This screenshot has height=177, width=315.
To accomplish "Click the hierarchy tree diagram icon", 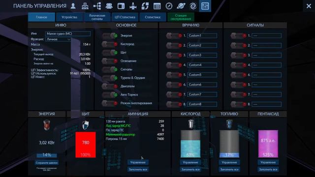I will point(97,6).
